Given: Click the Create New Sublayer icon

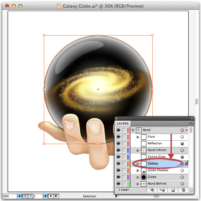Looking at the screenshot, I should [x=162, y=190].
